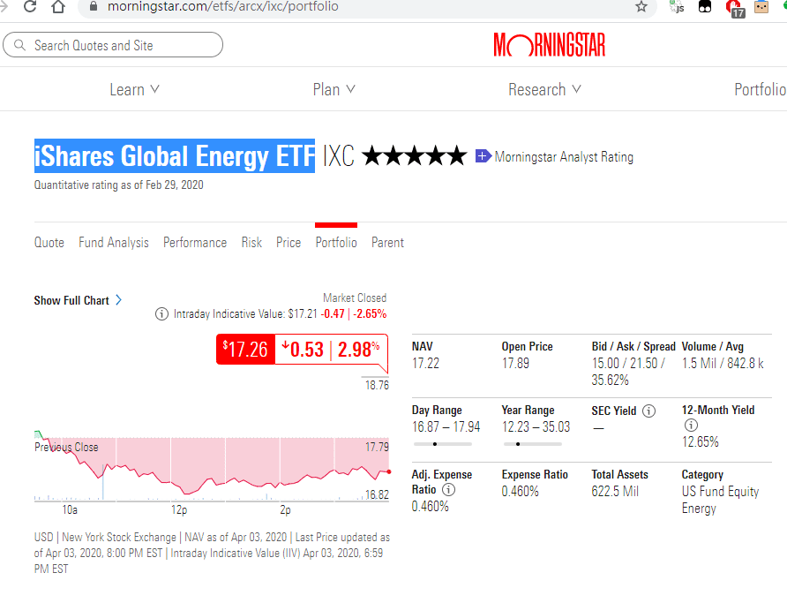Expand the Plan dropdown menu
Screen dimensions: 787x603
(x=334, y=90)
